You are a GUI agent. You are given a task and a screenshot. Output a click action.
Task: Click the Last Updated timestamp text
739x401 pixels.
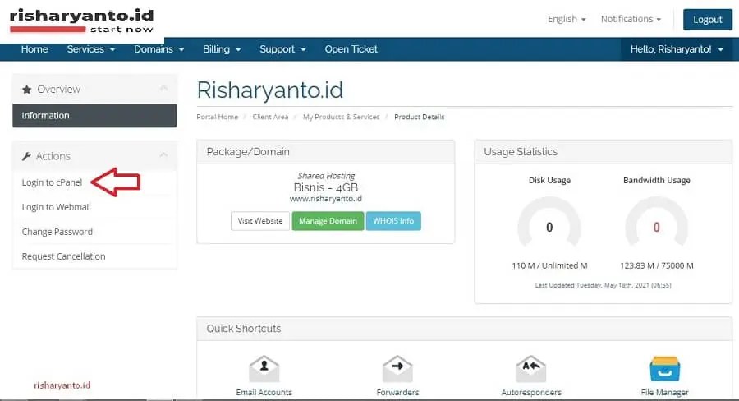603,285
